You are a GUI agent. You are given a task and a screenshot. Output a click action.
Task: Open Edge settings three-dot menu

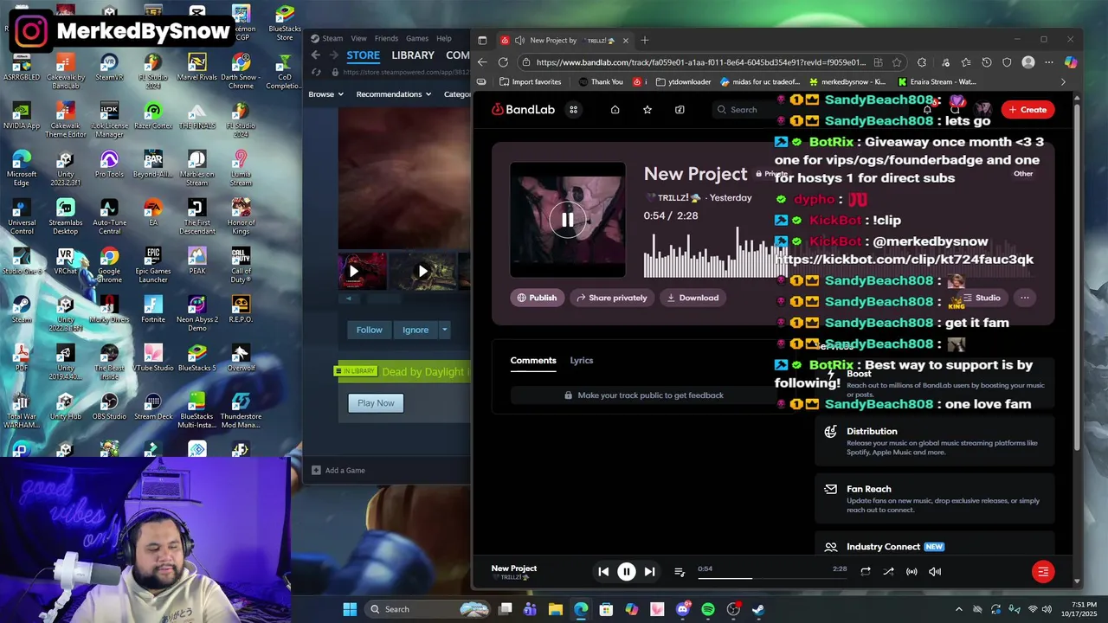point(1049,62)
